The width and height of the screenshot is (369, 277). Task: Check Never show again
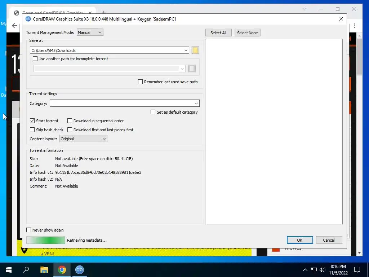[x=29, y=230]
